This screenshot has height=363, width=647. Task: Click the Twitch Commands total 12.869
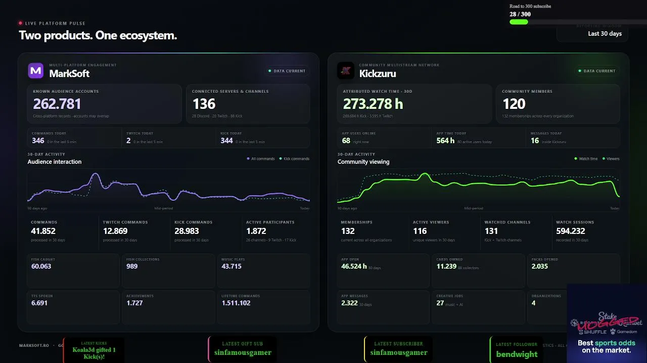click(115, 231)
